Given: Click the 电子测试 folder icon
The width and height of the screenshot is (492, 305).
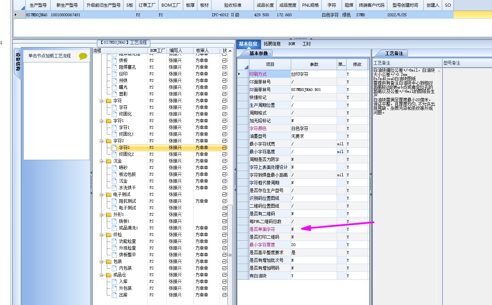Looking at the screenshot, I should (109, 195).
